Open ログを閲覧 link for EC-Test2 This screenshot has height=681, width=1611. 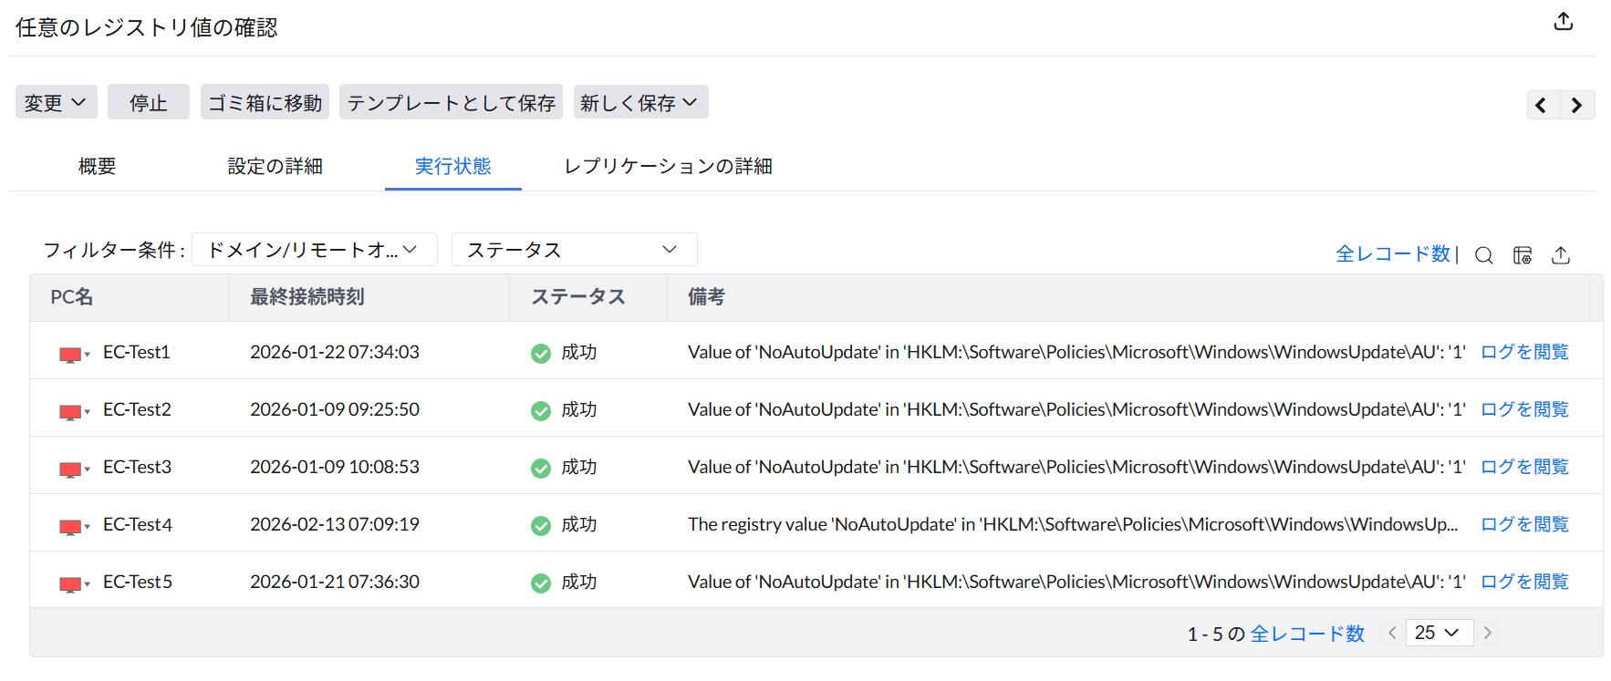coord(1524,409)
